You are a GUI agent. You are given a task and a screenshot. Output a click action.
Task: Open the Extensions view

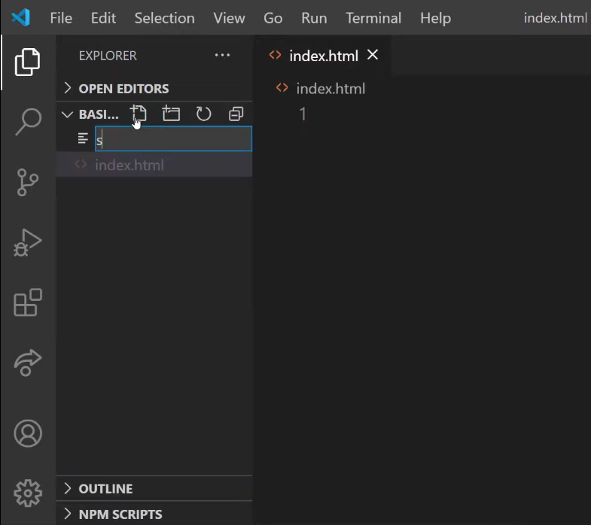(28, 303)
